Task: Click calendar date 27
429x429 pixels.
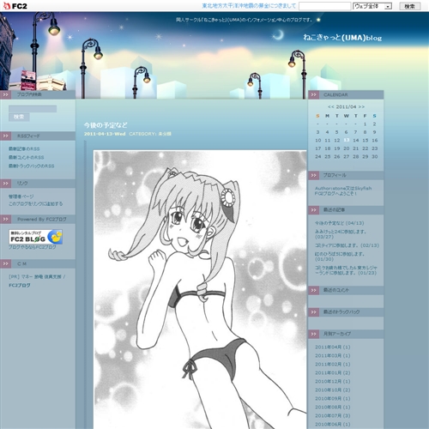Action: (x=347, y=156)
